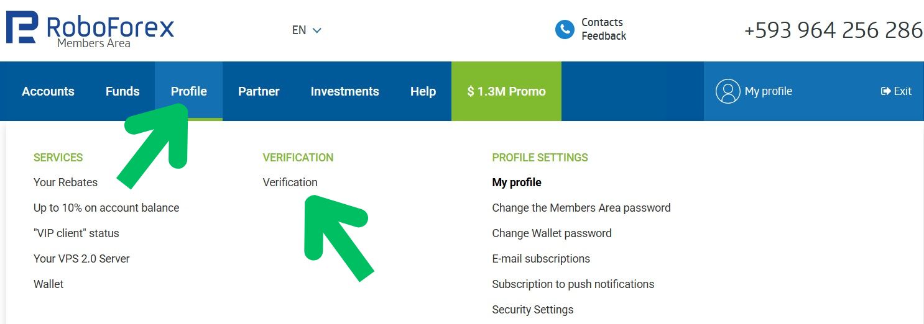924x324 pixels.
Task: Select the Profile menu tab
Action: click(x=188, y=91)
